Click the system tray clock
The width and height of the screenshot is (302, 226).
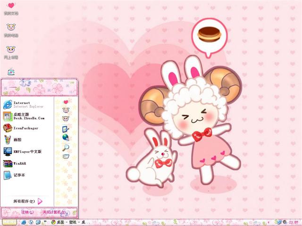[294, 222]
